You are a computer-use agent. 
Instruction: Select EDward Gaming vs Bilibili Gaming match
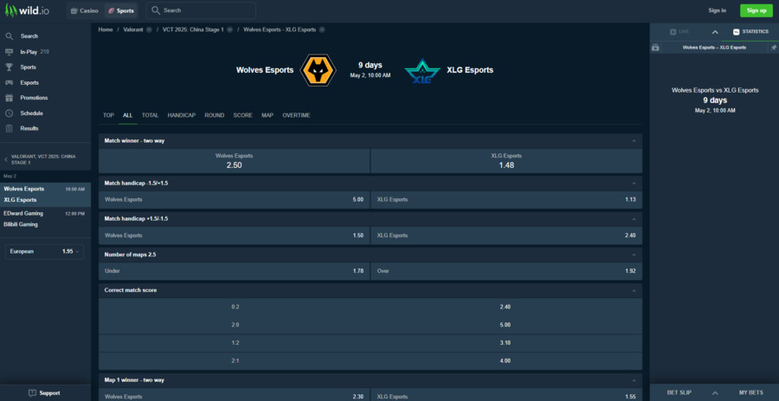[45, 218]
